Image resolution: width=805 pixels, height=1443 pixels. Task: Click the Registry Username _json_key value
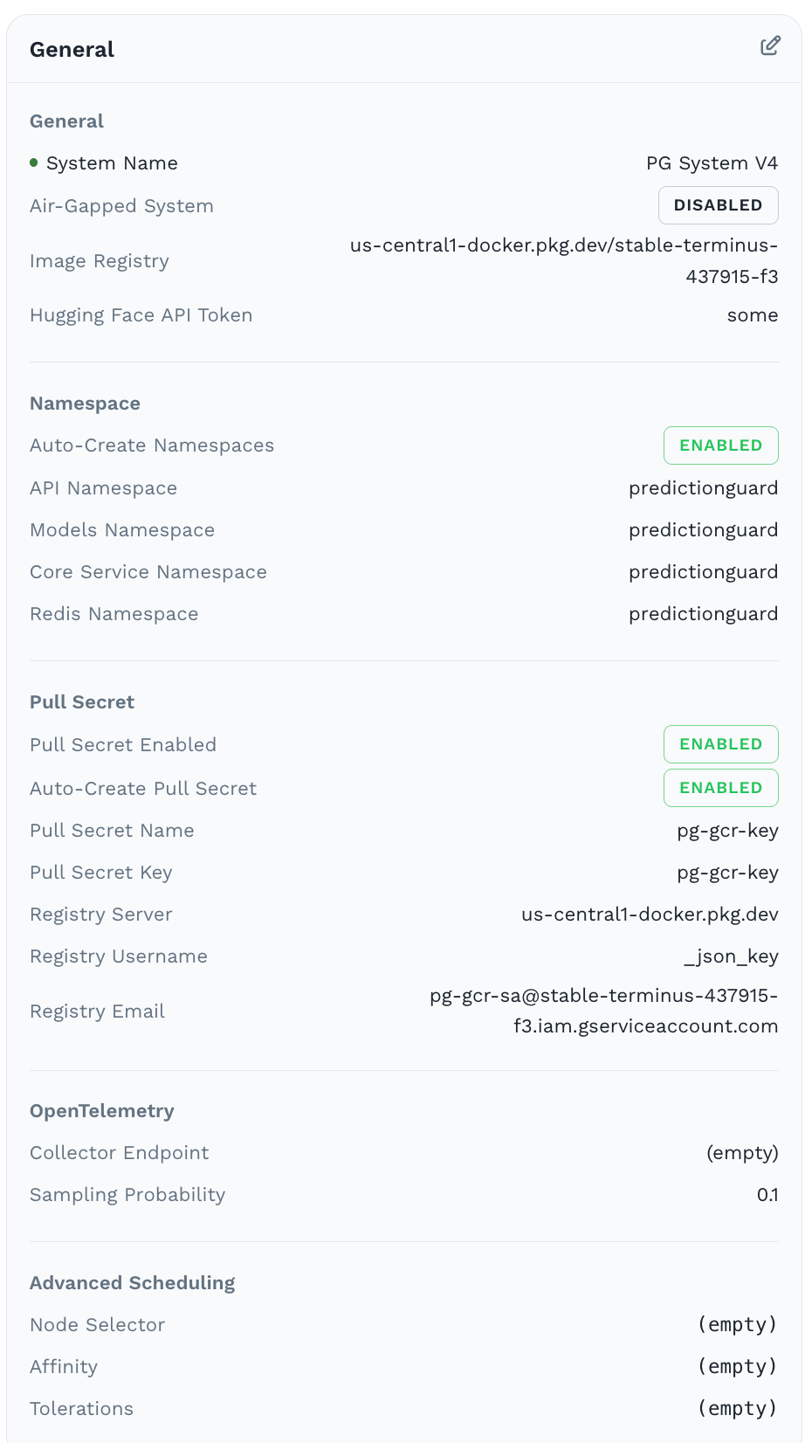tap(731, 956)
